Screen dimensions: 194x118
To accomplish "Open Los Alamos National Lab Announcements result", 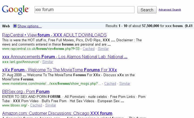I will pyautogui.click(x=65, y=57).
